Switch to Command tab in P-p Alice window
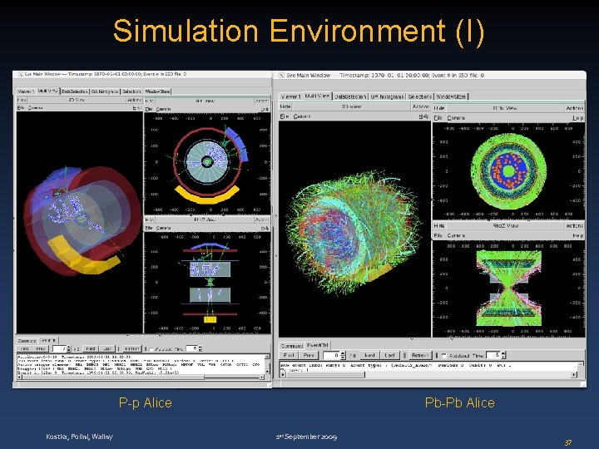The height and width of the screenshot is (449, 599). pos(27,341)
